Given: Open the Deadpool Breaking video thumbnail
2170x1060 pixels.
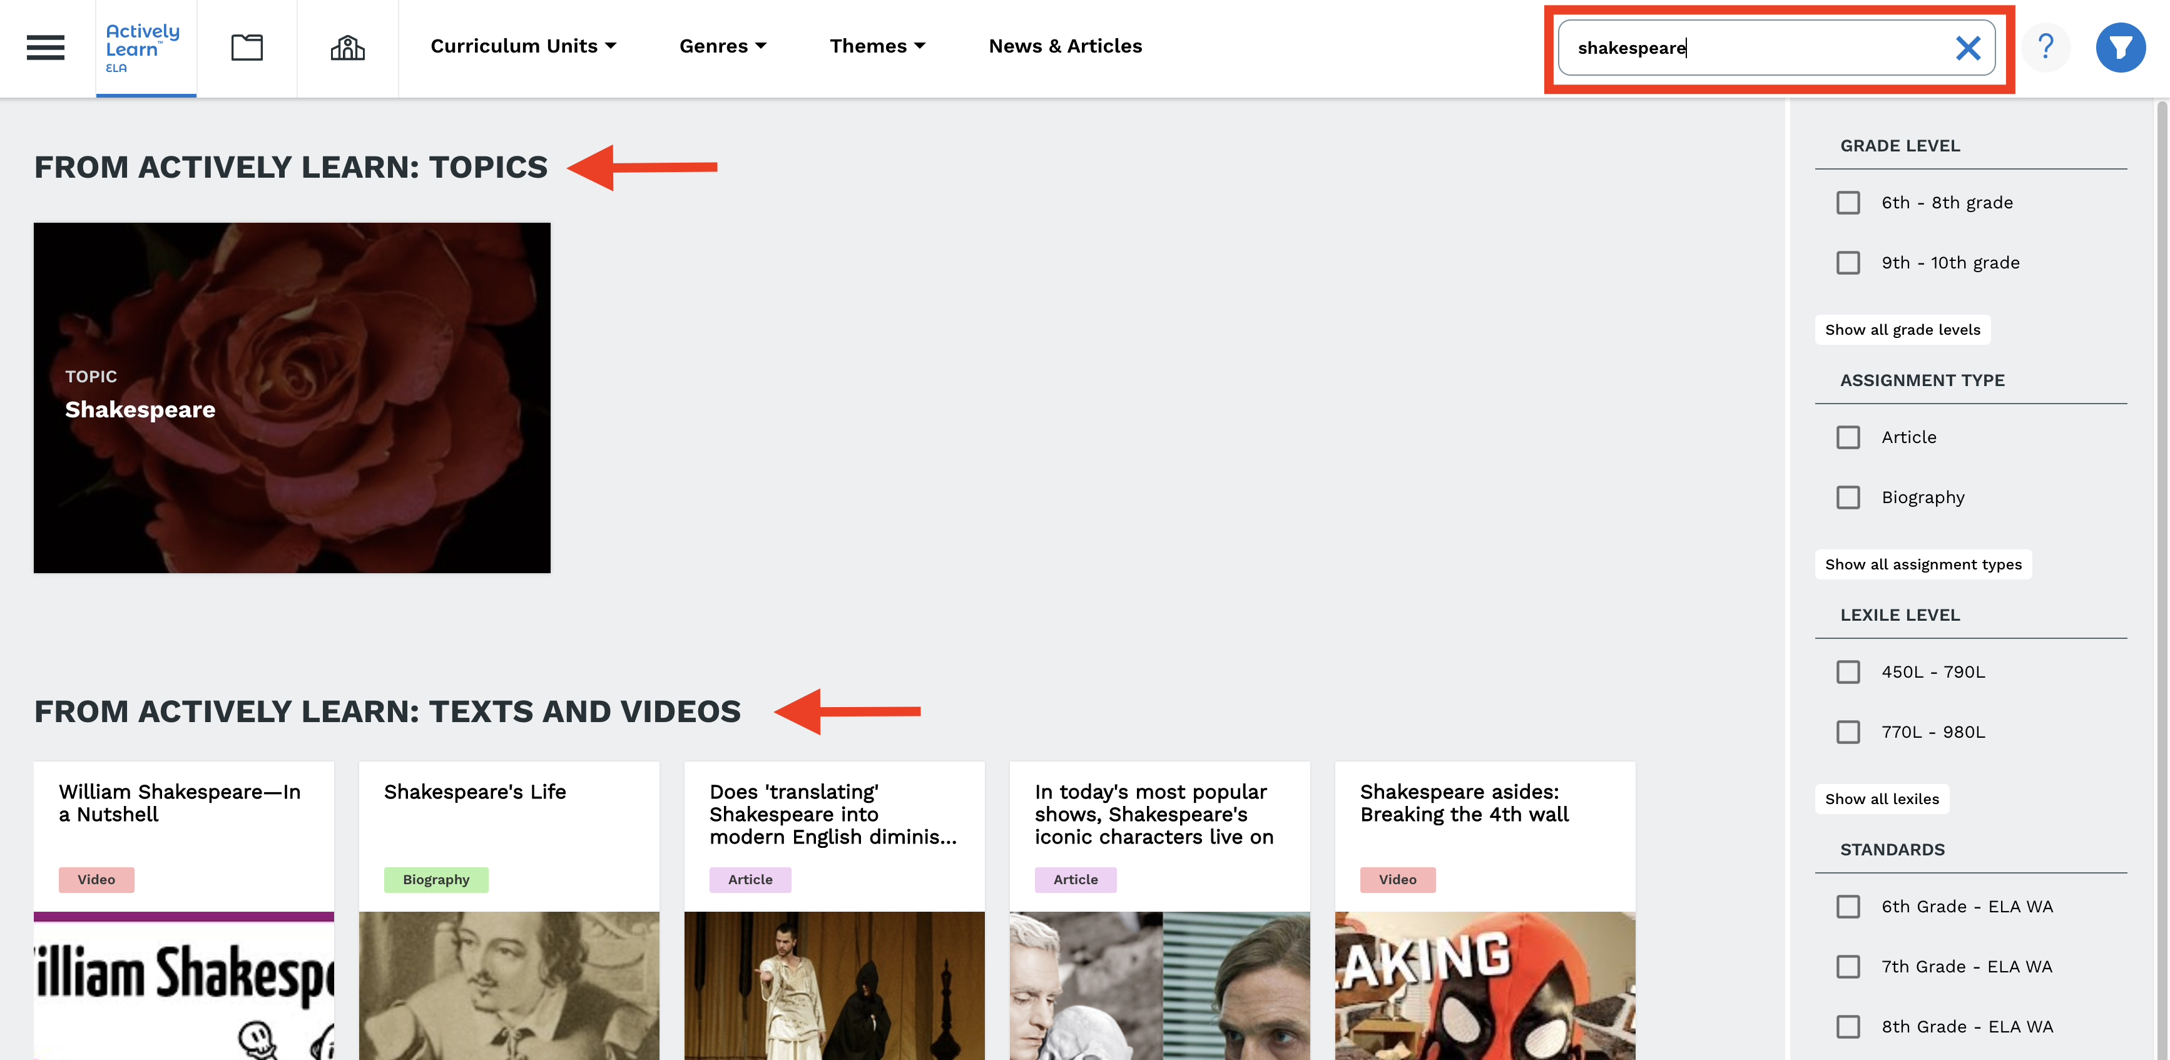Looking at the screenshot, I should pyautogui.click(x=1484, y=986).
